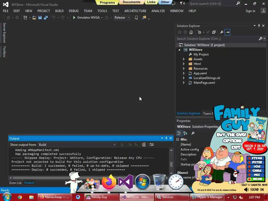
Task: Expand MainPage.xaml node
Action: pyautogui.click(x=184, y=82)
